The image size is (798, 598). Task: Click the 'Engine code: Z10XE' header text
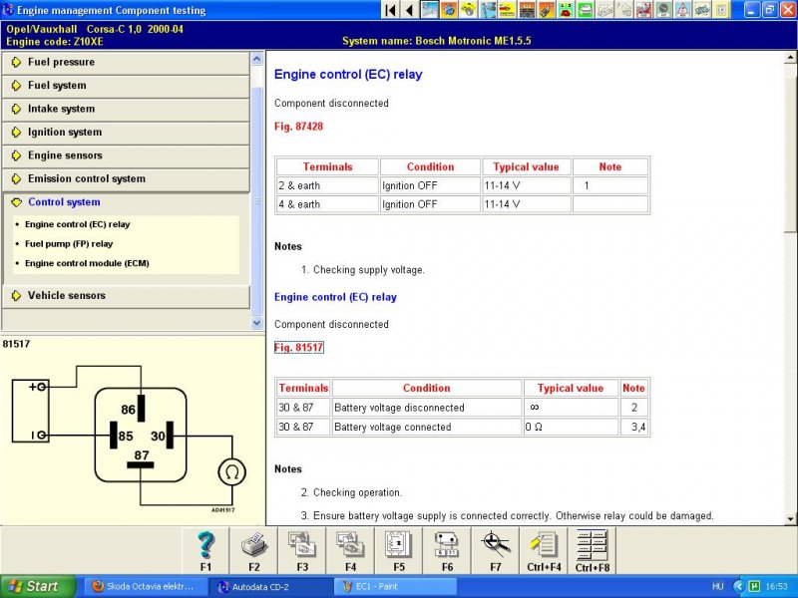55,42
